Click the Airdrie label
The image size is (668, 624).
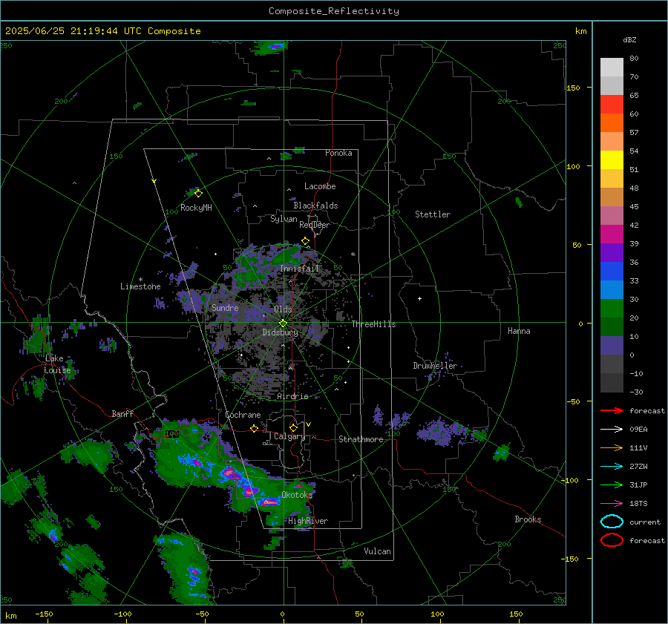click(292, 396)
